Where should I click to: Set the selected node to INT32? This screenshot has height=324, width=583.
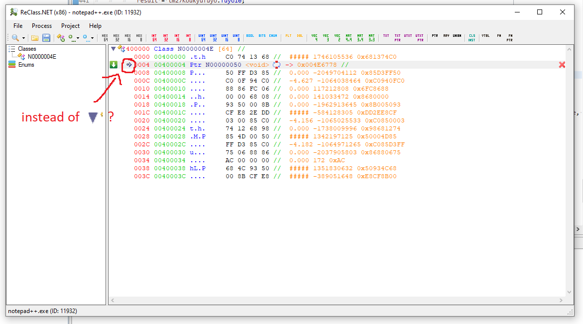pyautogui.click(x=165, y=37)
